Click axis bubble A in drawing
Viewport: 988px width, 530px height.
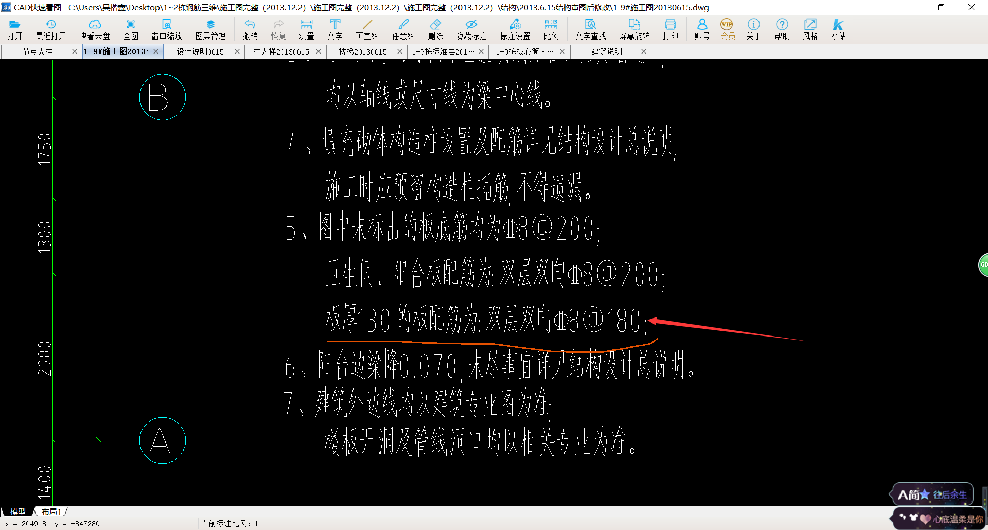[163, 440]
